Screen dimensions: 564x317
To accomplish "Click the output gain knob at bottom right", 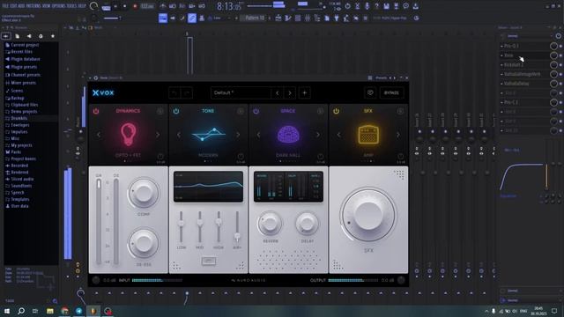I will click(x=401, y=280).
